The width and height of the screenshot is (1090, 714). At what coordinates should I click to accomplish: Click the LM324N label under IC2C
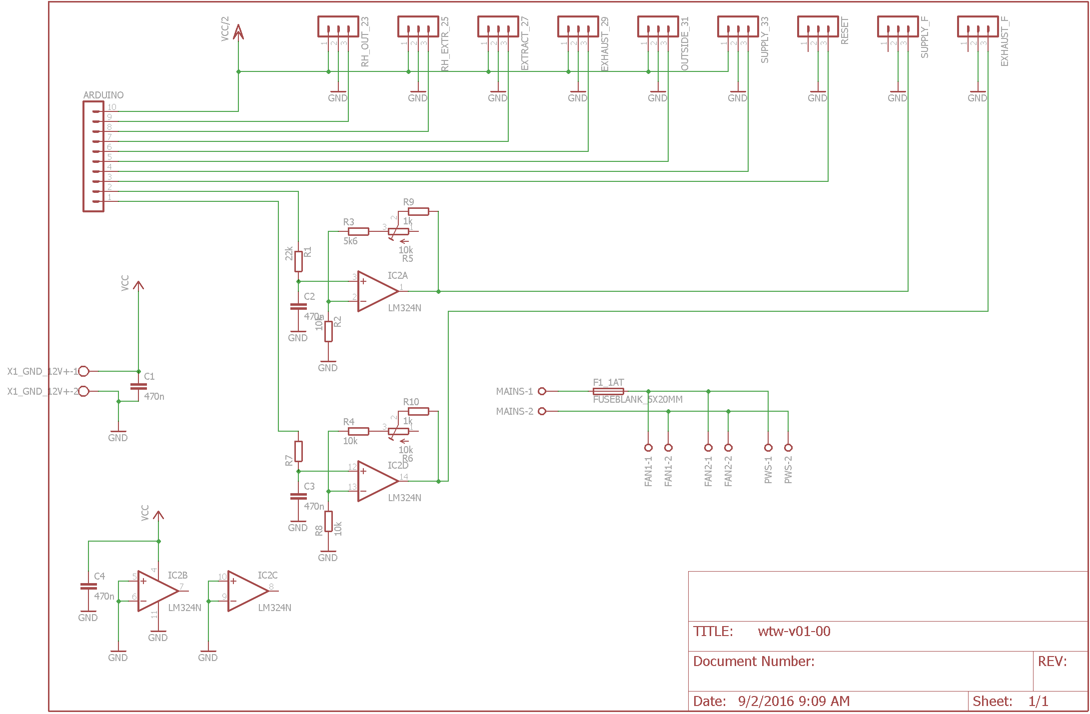pos(275,608)
